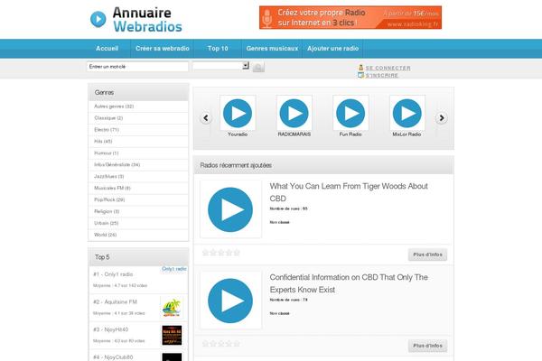Viewport: 542px width, 361px height.
Task: Rate Tiger Woods CBD radio five stars
Action: 237,253
